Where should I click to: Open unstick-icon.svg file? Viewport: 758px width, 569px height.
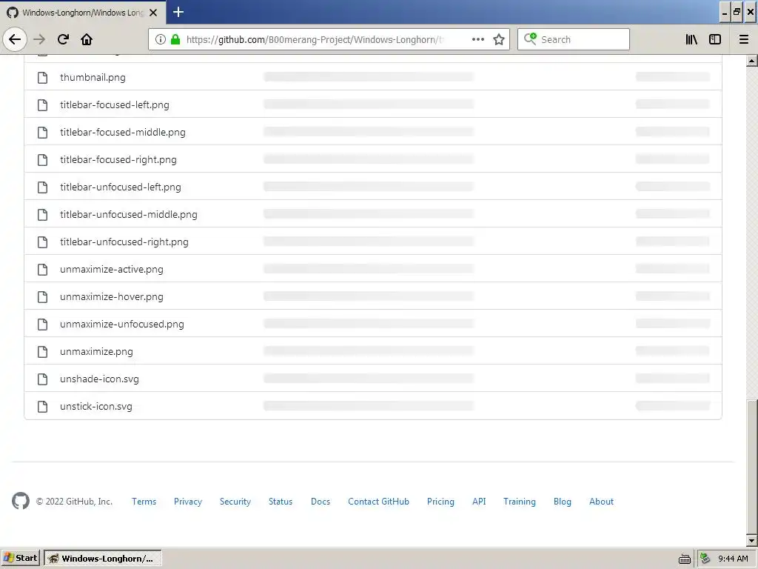pos(96,407)
